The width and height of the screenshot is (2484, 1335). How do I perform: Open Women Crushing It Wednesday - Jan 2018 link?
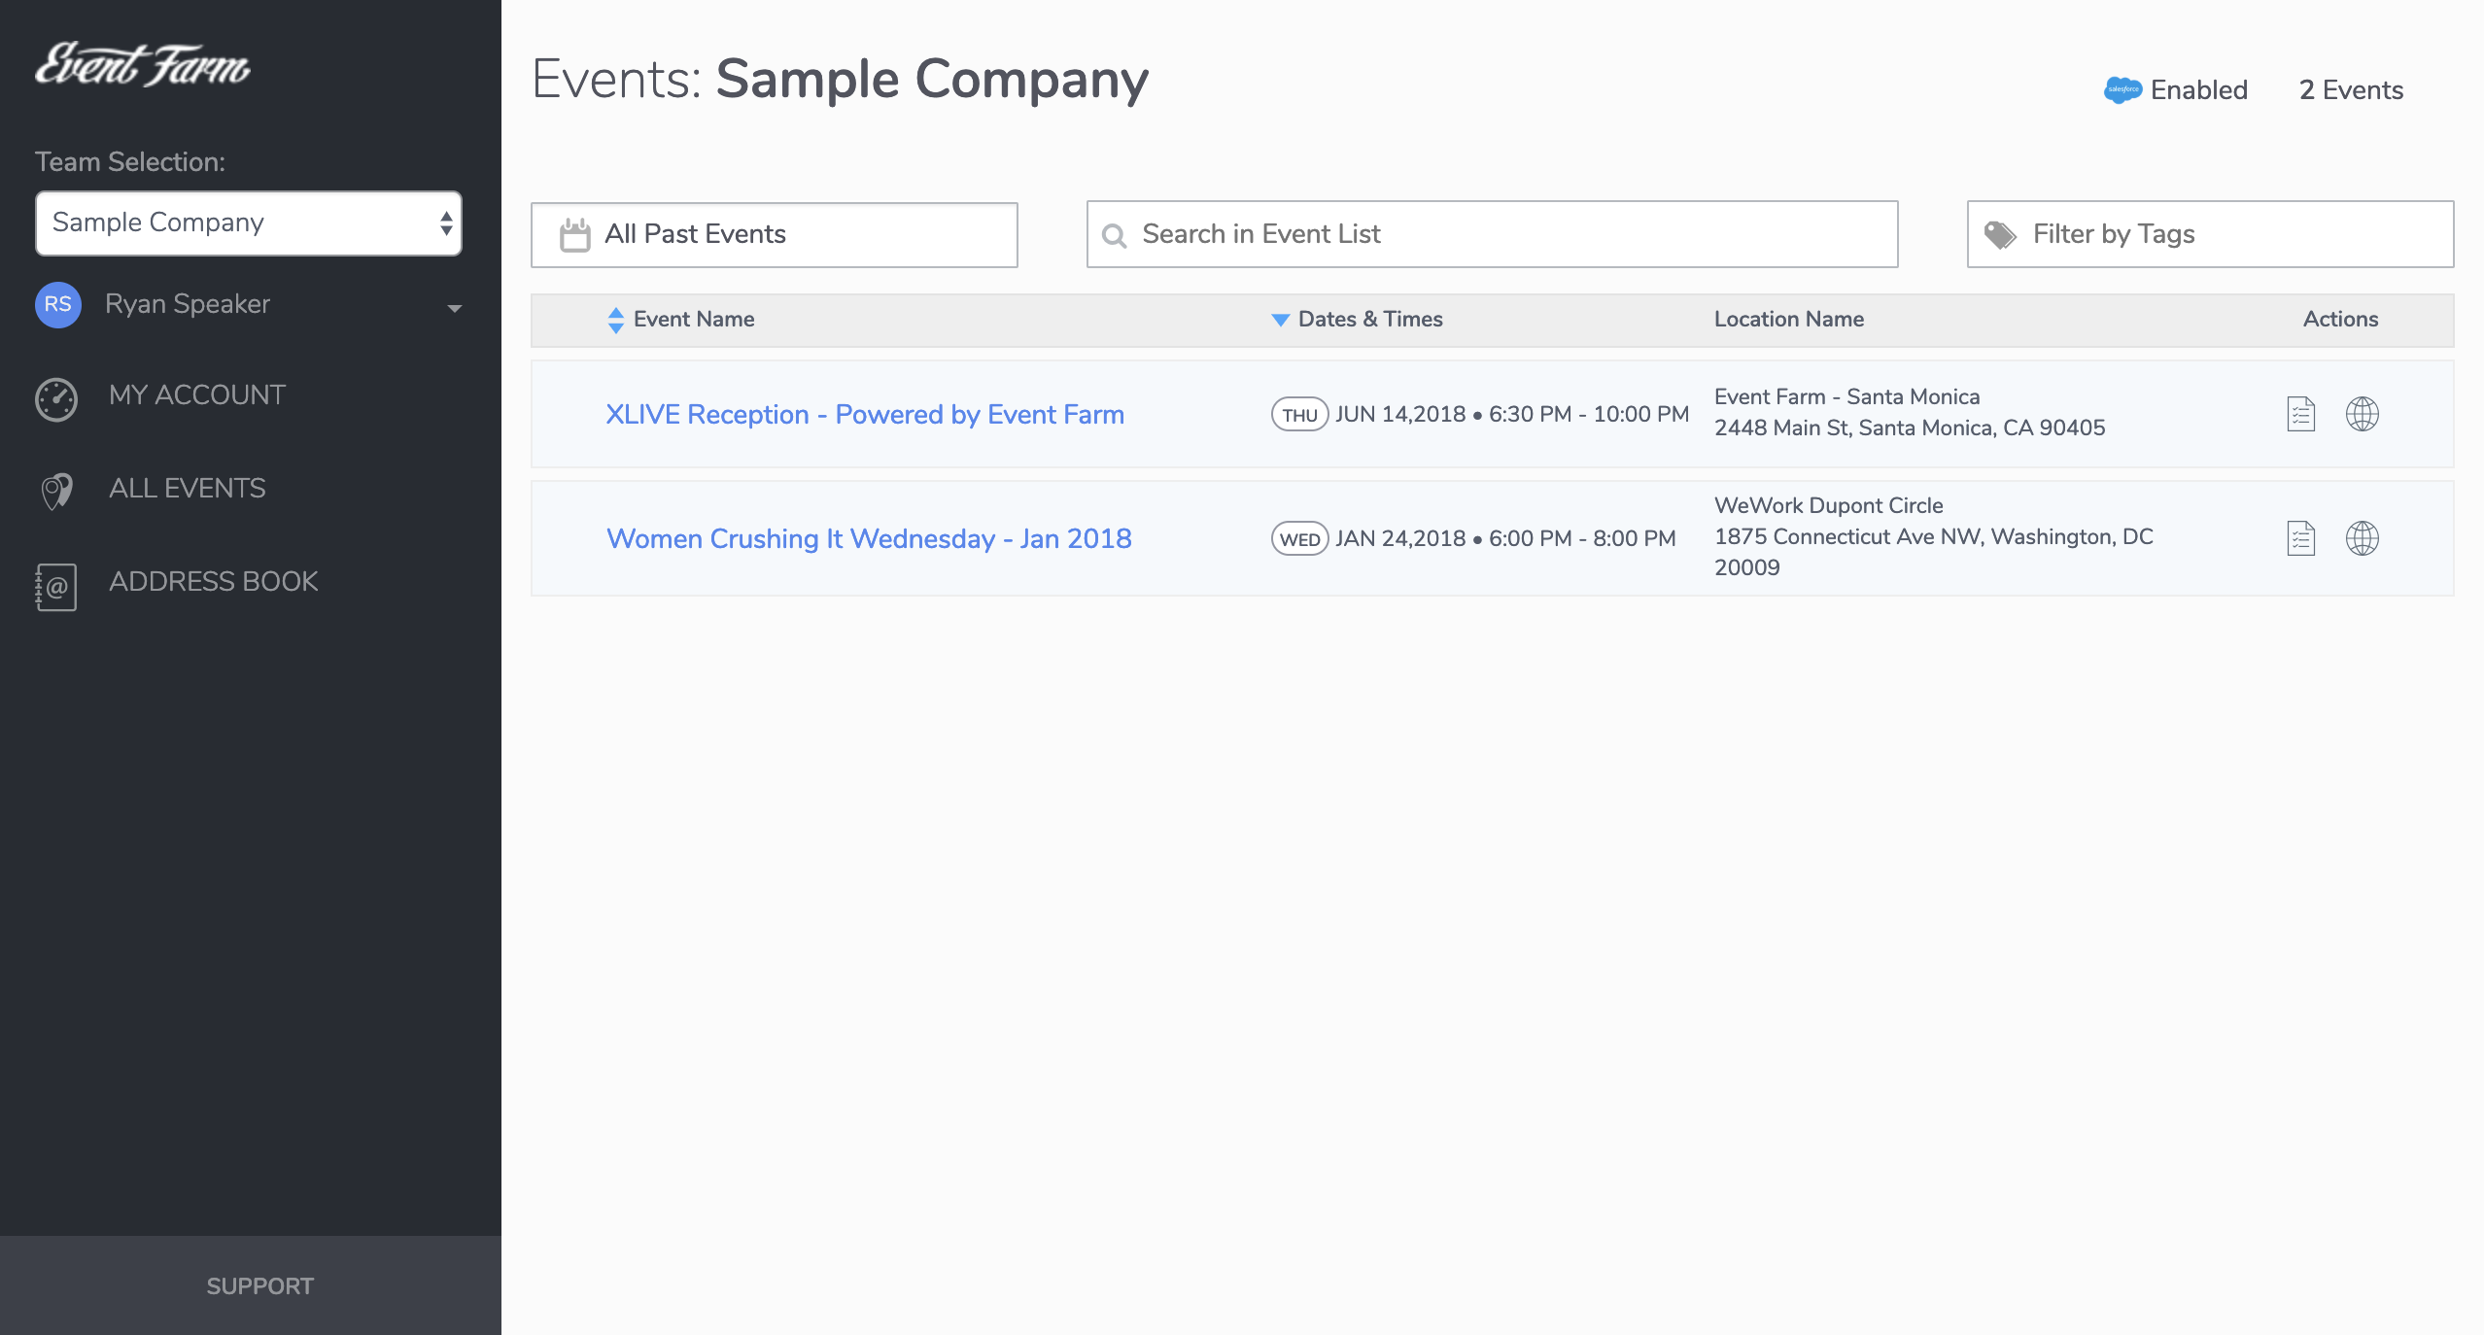870,539
